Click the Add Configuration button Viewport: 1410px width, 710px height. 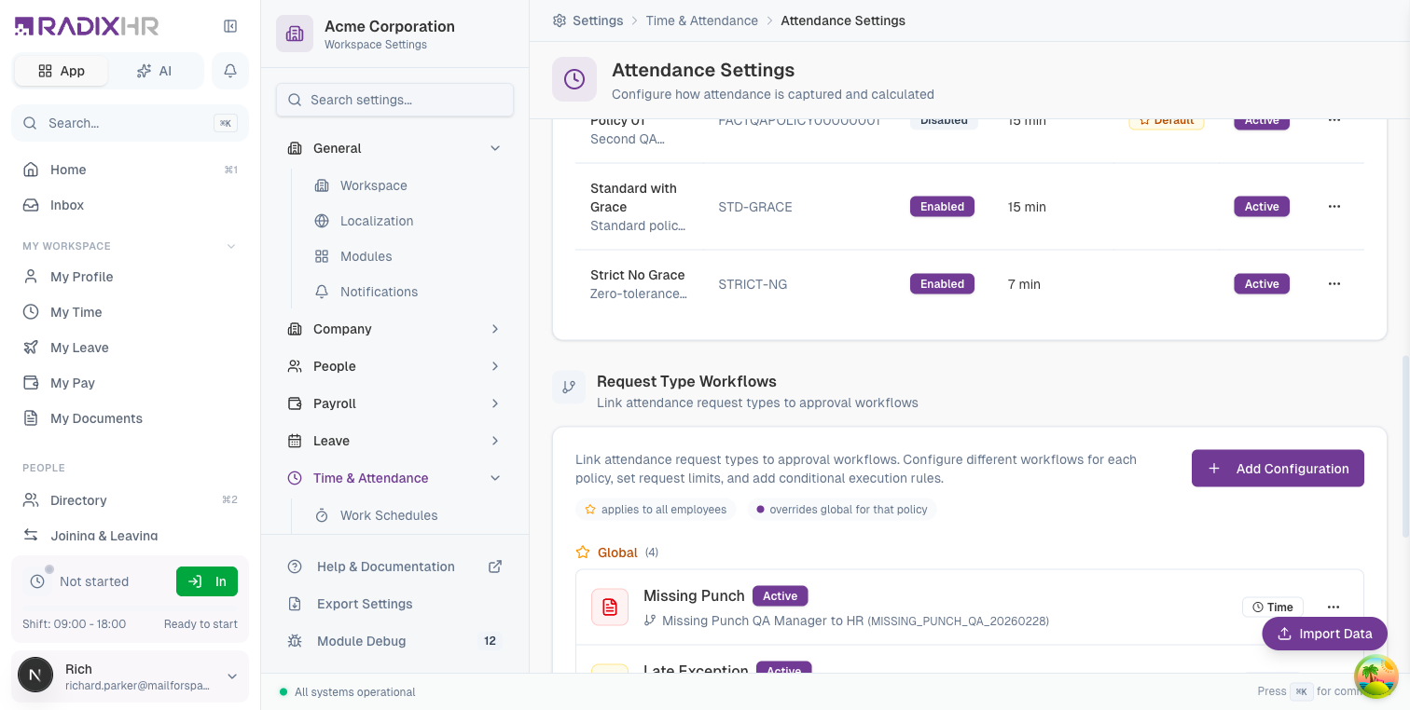tap(1278, 469)
